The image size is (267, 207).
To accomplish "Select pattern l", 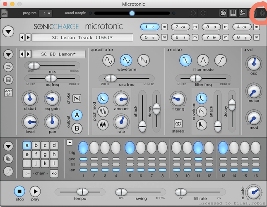I will pos(54,164).
